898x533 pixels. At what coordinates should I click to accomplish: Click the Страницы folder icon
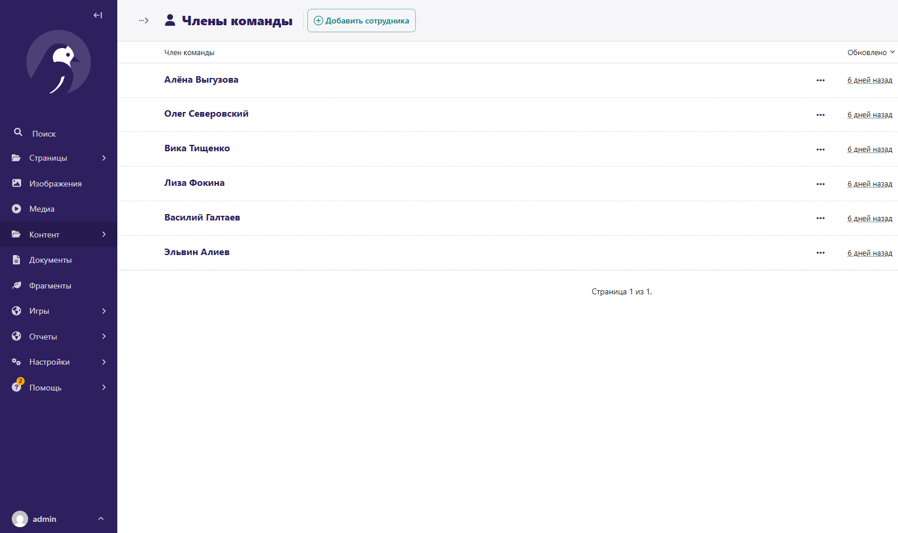(x=16, y=158)
